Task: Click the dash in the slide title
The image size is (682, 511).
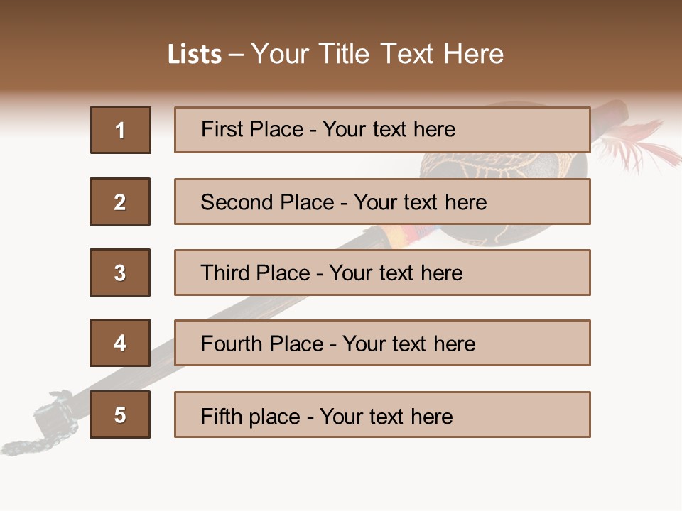Action: click(236, 55)
